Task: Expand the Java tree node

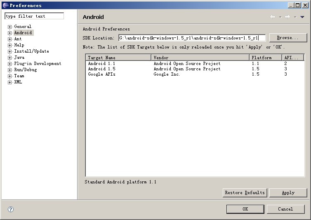Action: click(9, 58)
